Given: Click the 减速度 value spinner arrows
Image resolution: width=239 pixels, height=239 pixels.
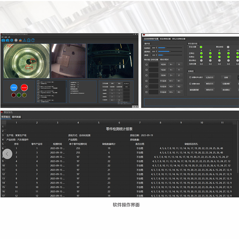Looking at the screenshot, I should tap(156, 51).
